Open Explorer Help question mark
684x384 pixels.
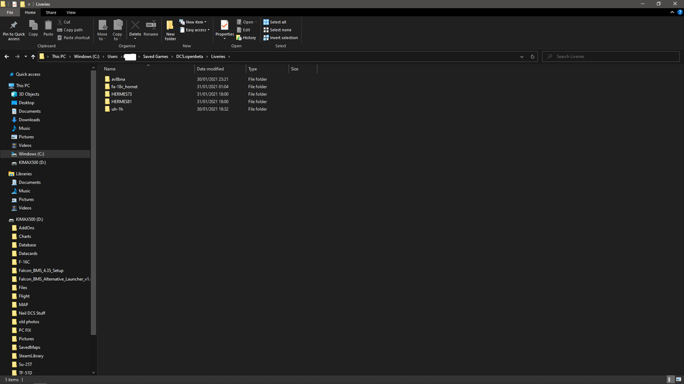click(680, 12)
